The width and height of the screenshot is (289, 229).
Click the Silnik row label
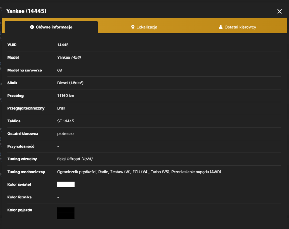tap(12, 83)
